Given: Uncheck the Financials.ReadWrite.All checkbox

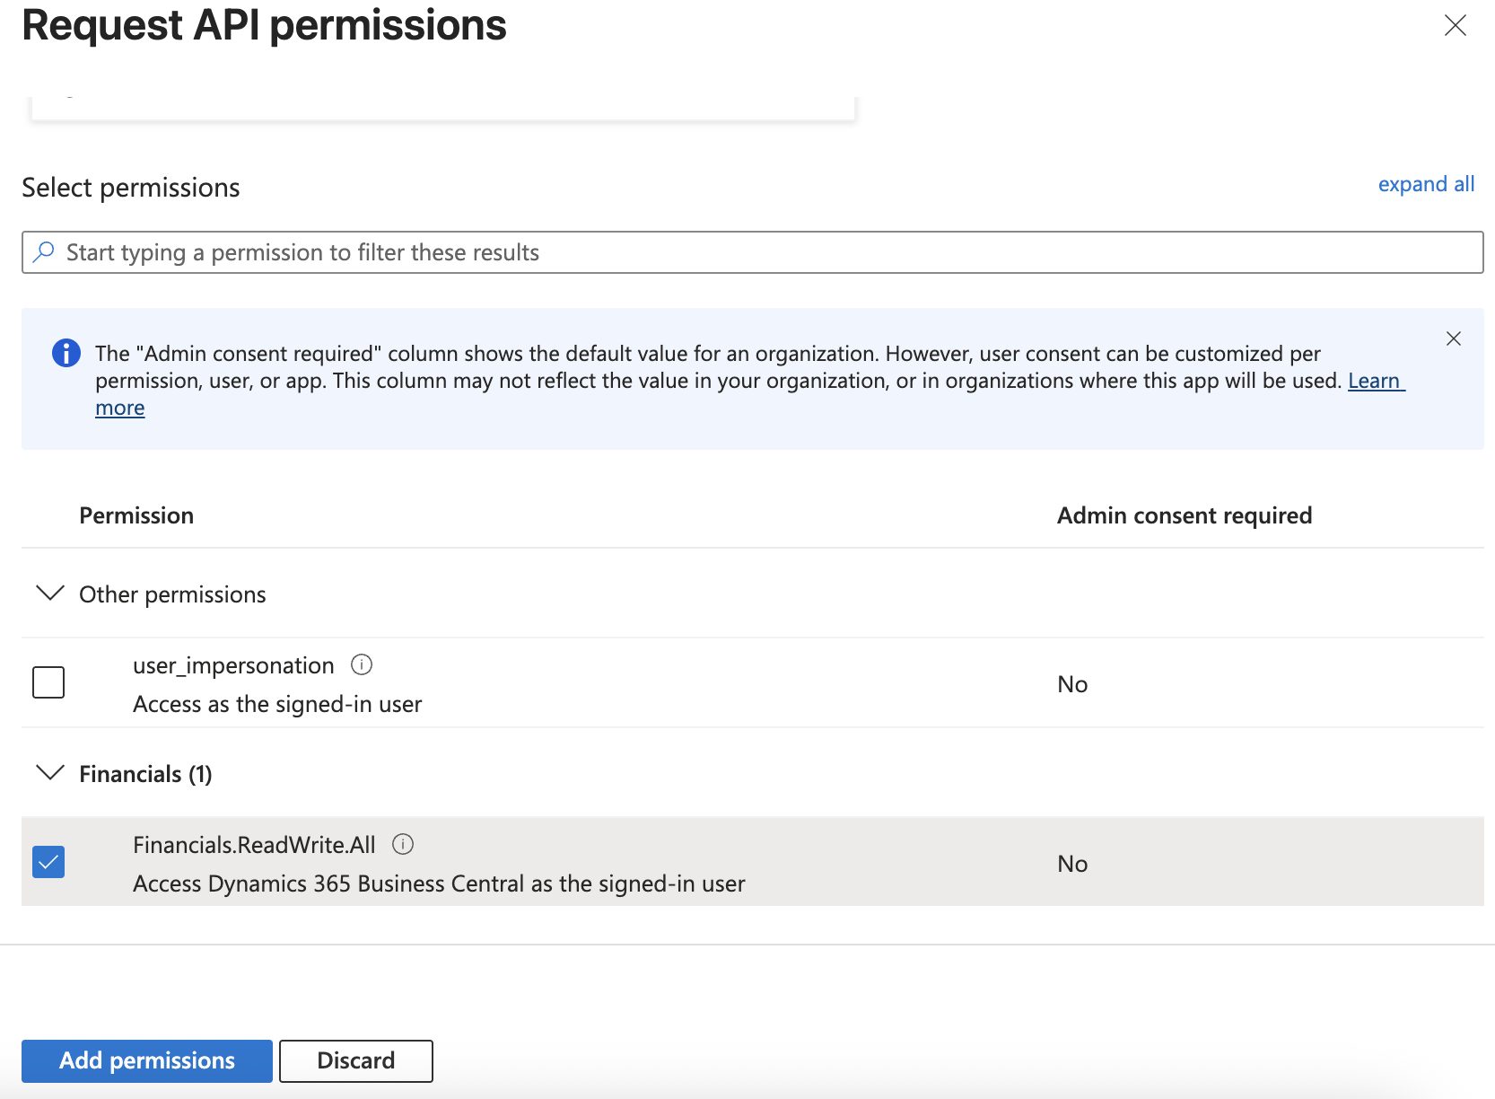Looking at the screenshot, I should pos(48,862).
